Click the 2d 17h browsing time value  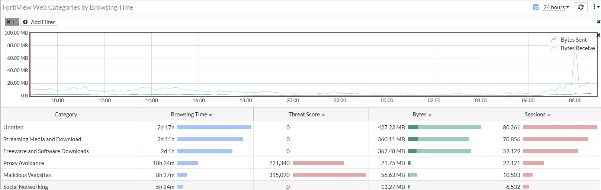(x=166, y=127)
